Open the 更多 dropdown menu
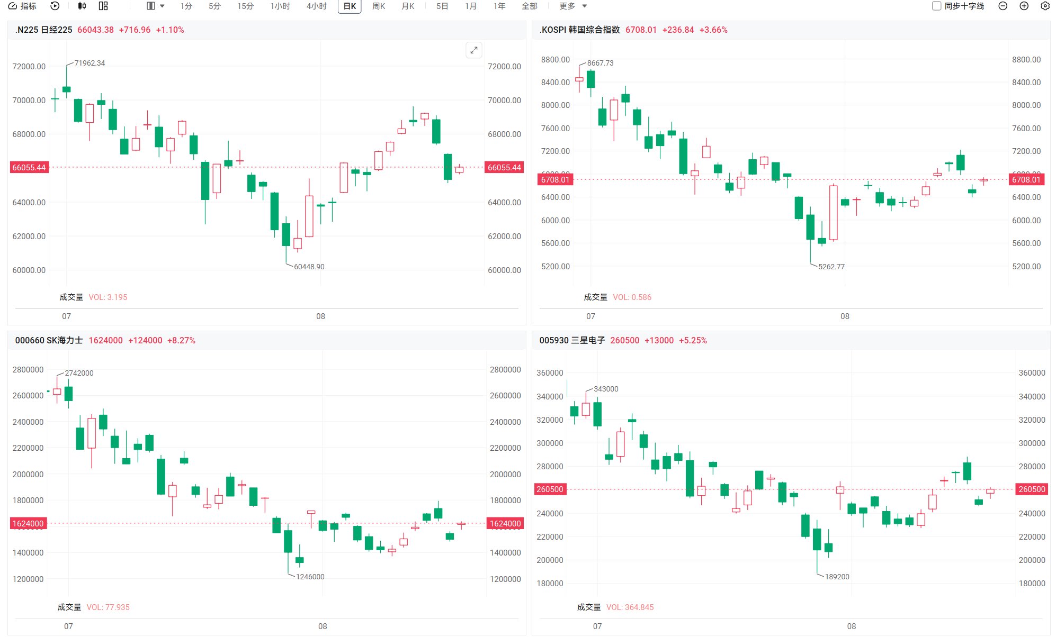Image resolution: width=1056 pixels, height=637 pixels. click(x=573, y=6)
